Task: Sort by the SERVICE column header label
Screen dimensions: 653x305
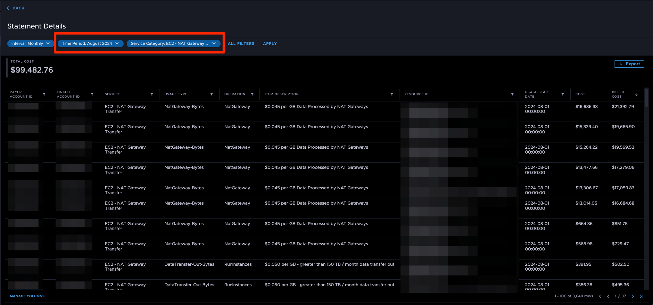Action: 112,94
